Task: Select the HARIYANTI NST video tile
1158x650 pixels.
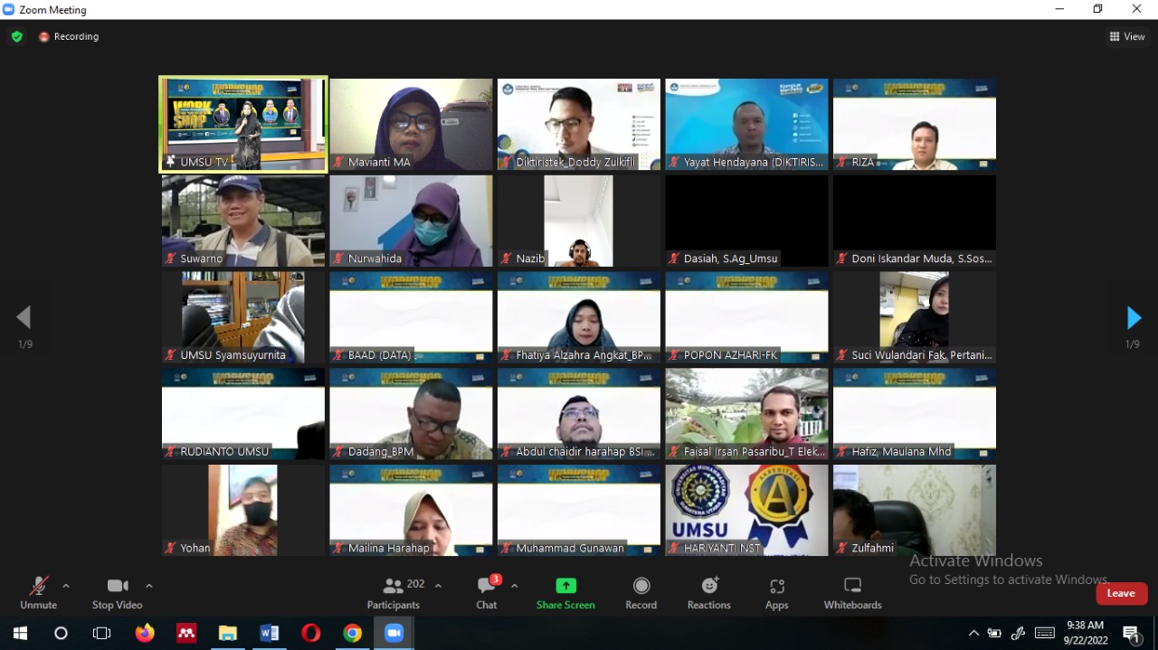Action: [x=747, y=511]
